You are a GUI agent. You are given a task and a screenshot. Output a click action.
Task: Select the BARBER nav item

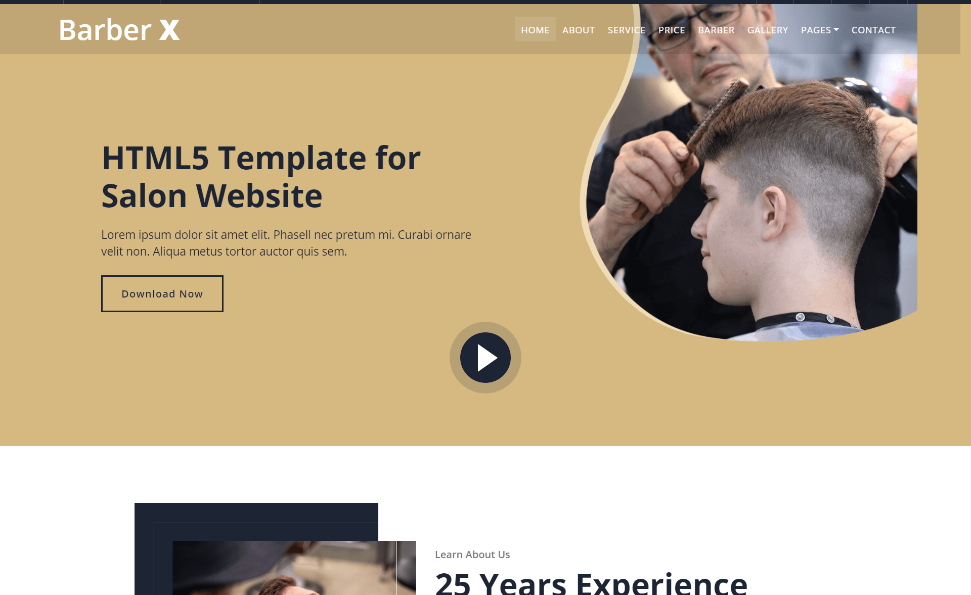pyautogui.click(x=717, y=29)
